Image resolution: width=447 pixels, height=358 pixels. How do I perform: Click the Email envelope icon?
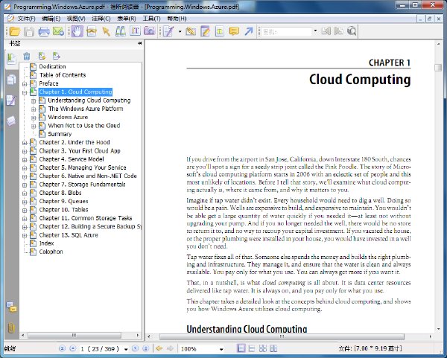(x=58, y=31)
